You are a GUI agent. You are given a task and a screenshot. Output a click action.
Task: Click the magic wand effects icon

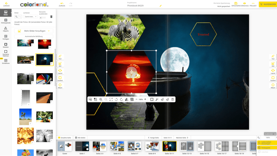(x=157, y=99)
